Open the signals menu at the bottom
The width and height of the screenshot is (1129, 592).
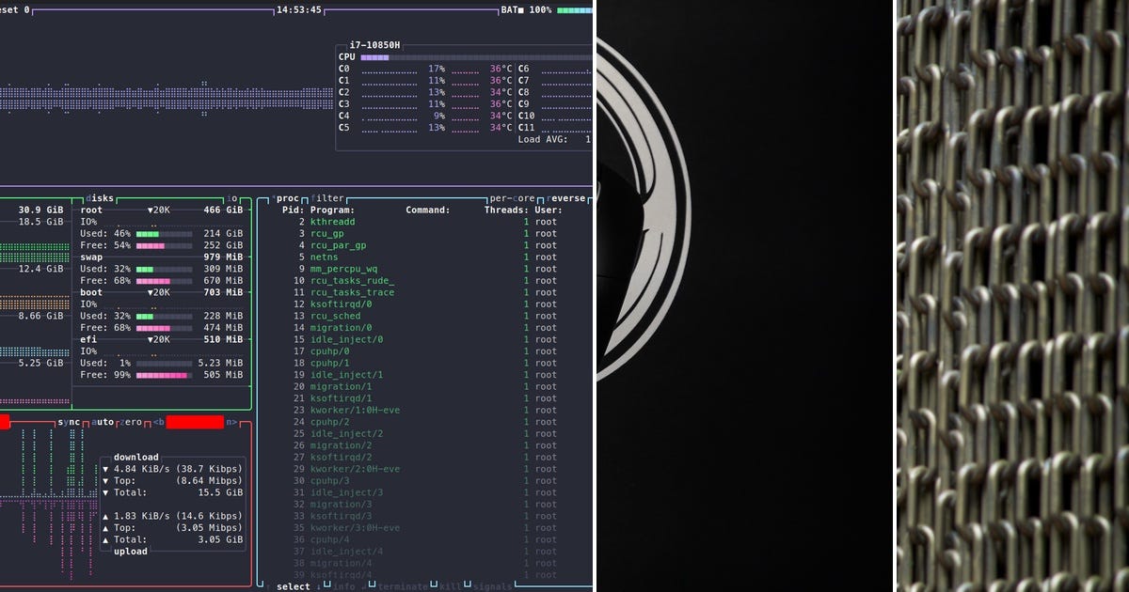click(x=493, y=585)
